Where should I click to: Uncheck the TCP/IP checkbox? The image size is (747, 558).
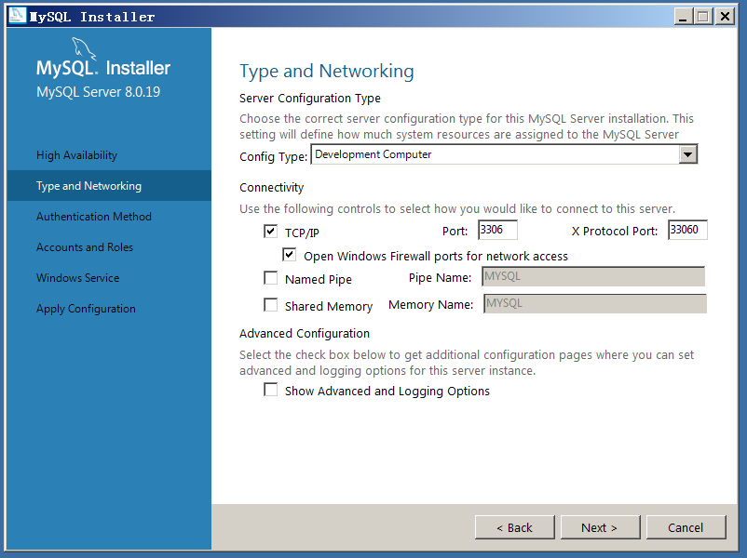pyautogui.click(x=271, y=232)
